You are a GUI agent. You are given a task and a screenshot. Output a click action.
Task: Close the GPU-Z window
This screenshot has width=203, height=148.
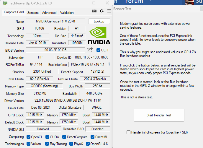107,3
